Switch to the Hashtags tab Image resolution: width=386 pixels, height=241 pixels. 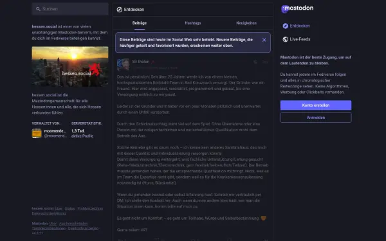click(x=193, y=23)
